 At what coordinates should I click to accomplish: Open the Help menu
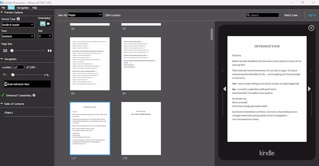(35, 8)
